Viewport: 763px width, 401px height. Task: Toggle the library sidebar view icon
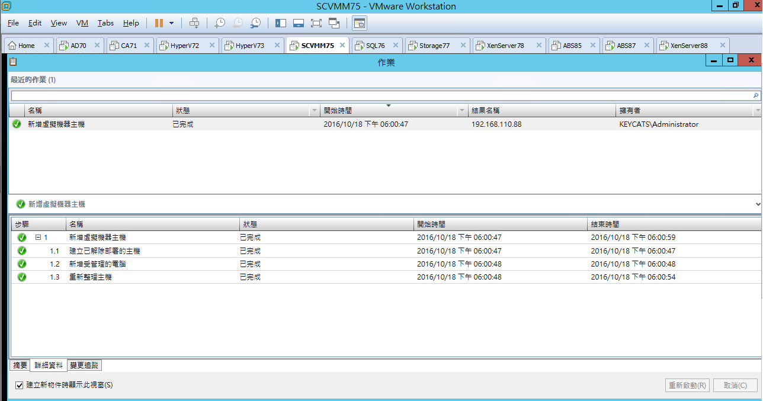(281, 23)
